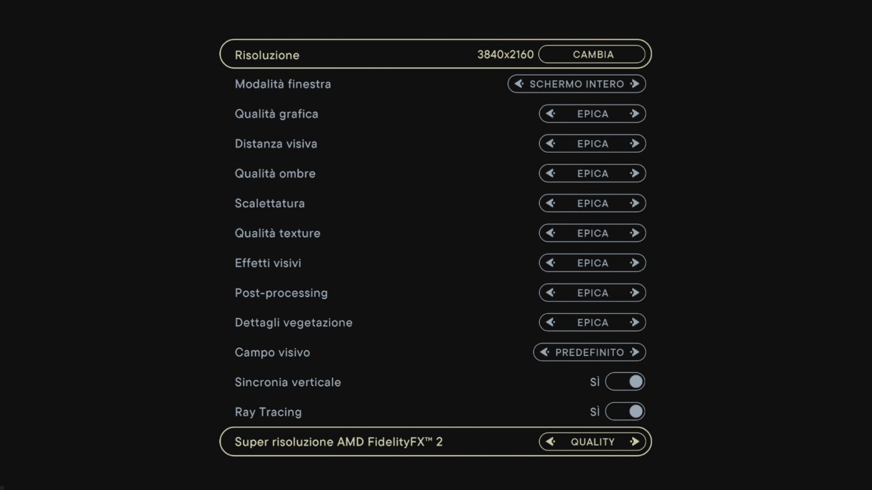Click left arrow for Qualità texture
Image resolution: width=872 pixels, height=490 pixels.
coord(550,233)
